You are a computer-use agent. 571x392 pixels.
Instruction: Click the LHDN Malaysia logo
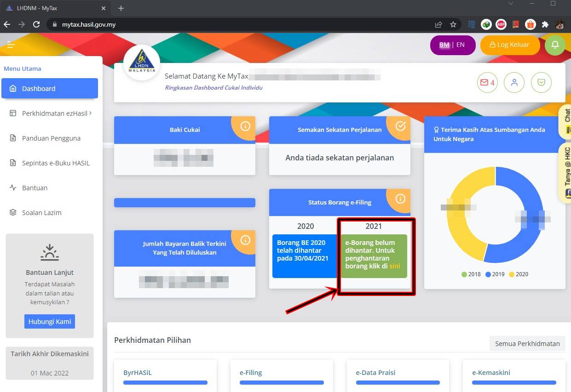click(x=142, y=63)
